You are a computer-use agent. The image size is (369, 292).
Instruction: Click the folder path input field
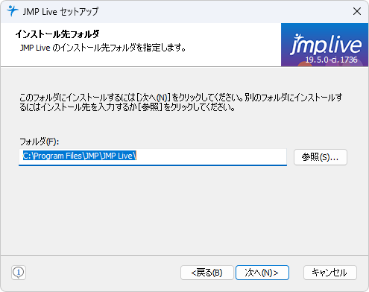(x=153, y=157)
